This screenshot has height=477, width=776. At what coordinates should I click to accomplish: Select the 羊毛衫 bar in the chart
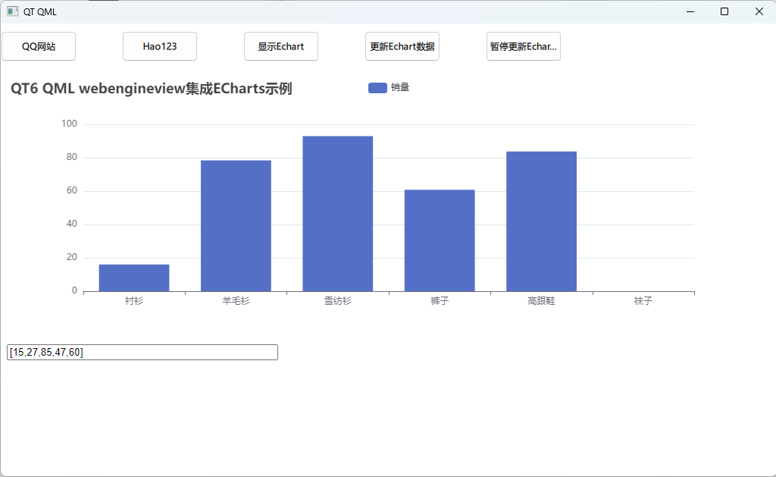tap(236, 224)
